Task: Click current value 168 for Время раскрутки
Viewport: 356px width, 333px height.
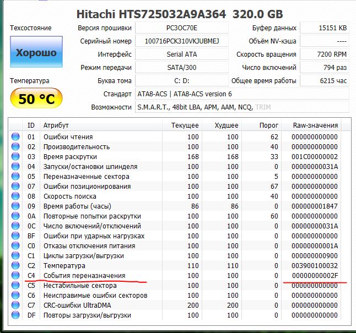Action: [193, 156]
